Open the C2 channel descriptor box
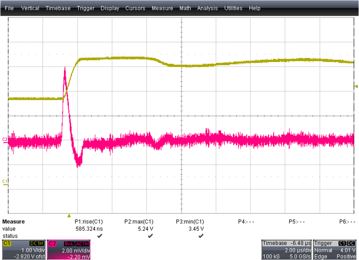Image resolution: width=359 pixels, height=260 pixels. click(69, 250)
